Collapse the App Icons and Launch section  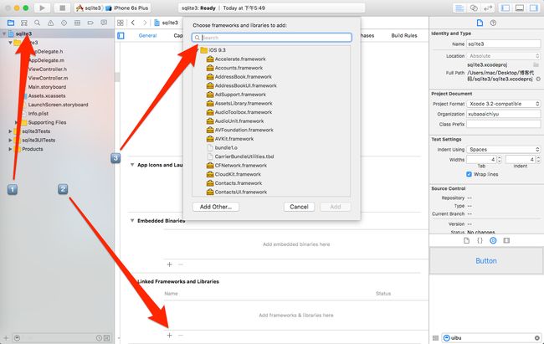(132, 165)
